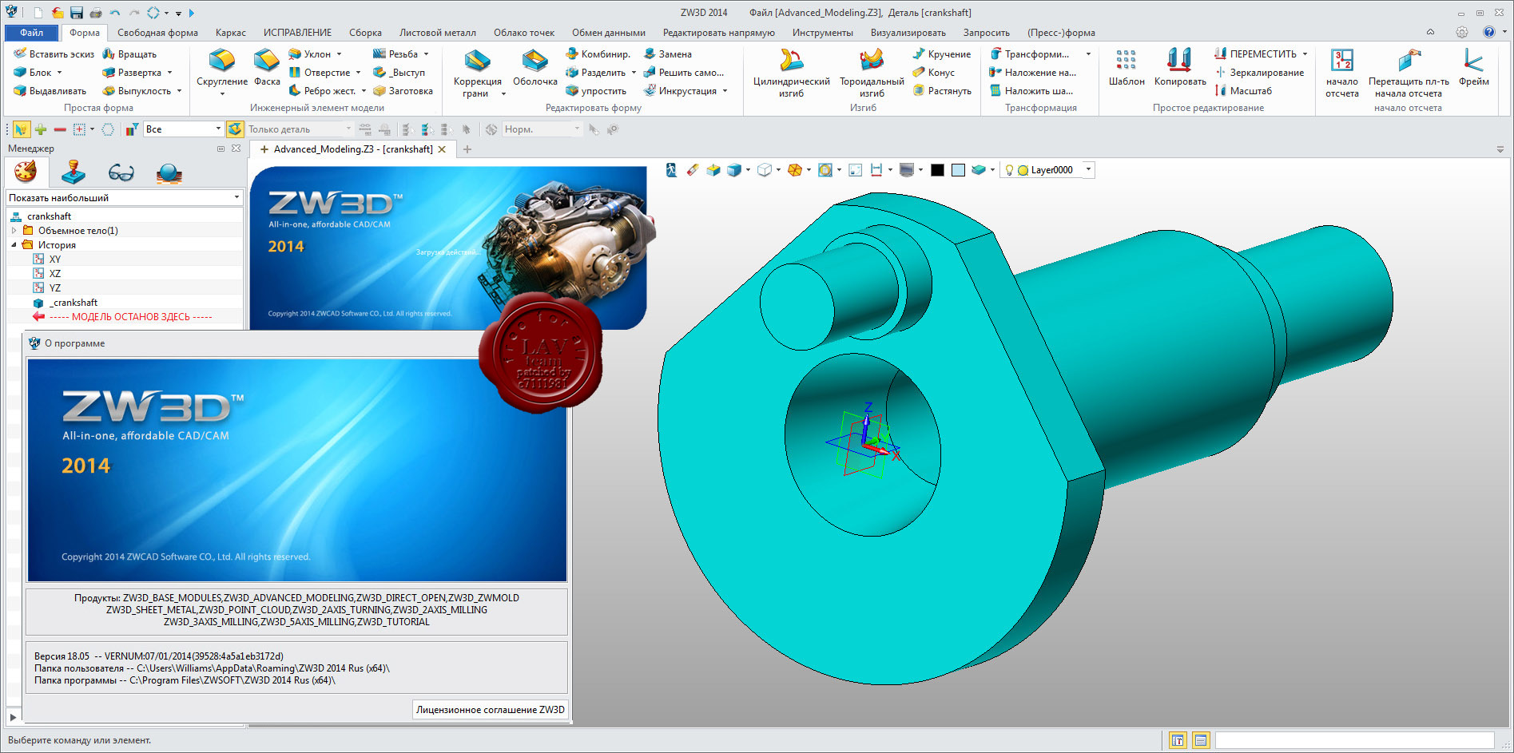Viewport: 1514px width, 753px height.
Task: Click the command input field in status bar
Action: pyautogui.click(x=1354, y=740)
